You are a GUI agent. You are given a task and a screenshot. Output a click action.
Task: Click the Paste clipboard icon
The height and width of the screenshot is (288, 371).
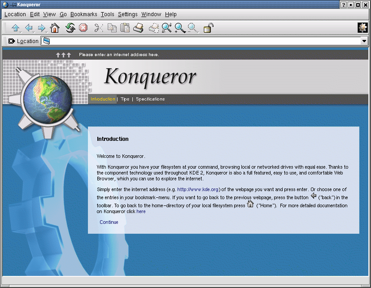(125, 28)
